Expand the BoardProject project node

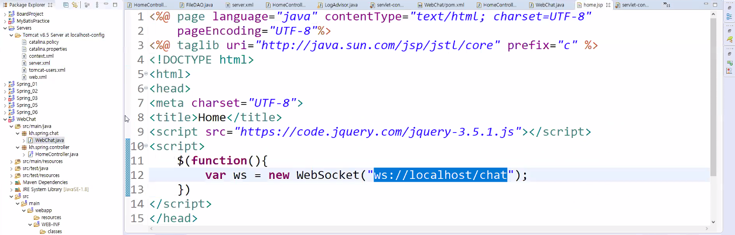point(4,13)
